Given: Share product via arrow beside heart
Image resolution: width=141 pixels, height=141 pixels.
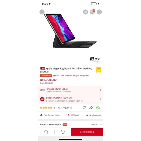Looking at the screenshot, I should 91,108.
